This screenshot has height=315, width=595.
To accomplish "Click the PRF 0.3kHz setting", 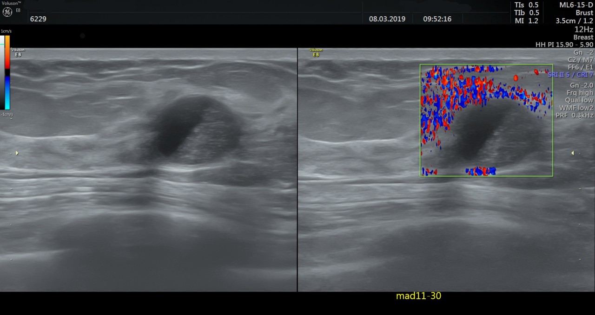I will pyautogui.click(x=575, y=115).
